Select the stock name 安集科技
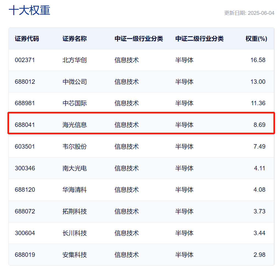 coord(74,255)
